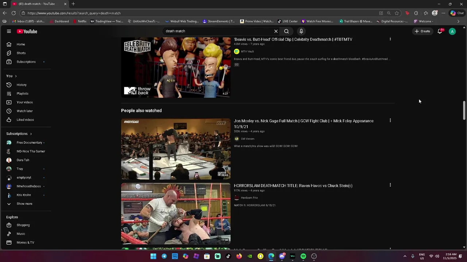Open 'Jon Moxley vs. Nick Gage Full Match' title
The height and width of the screenshot is (262, 467).
point(304,124)
